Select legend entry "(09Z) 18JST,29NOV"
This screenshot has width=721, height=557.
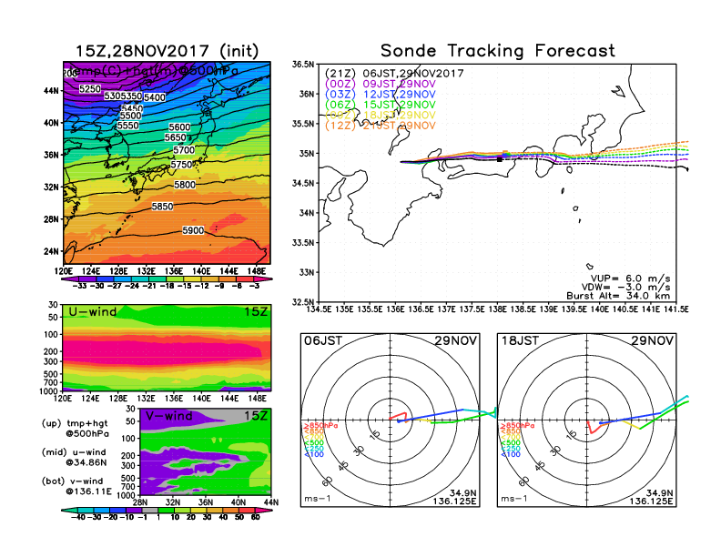tap(381, 115)
